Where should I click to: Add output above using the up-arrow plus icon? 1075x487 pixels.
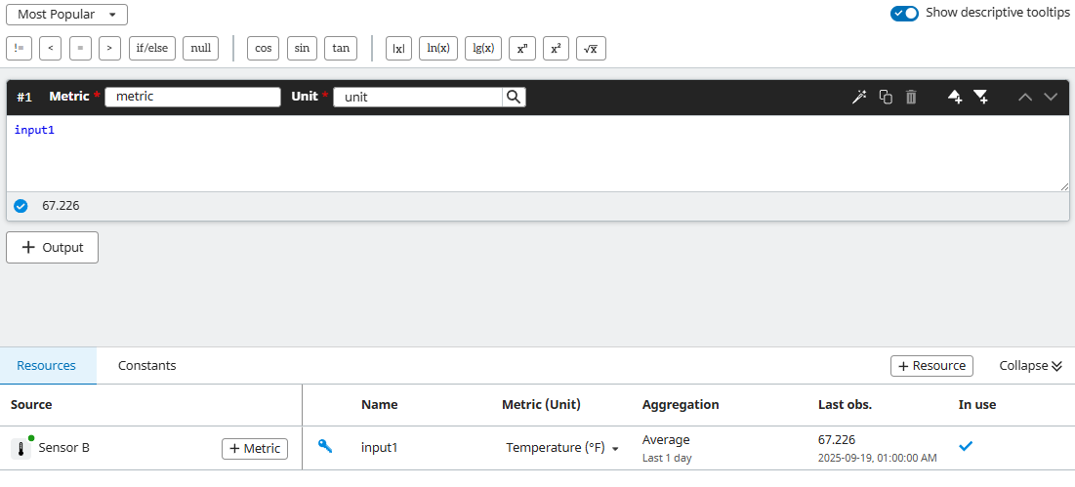(x=955, y=97)
